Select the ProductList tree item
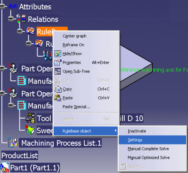188x173 pixels. pyautogui.click(x=19, y=155)
